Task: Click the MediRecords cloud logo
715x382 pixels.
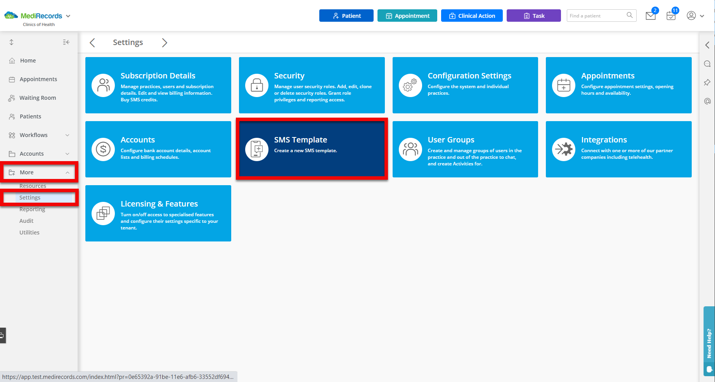Action: click(11, 16)
